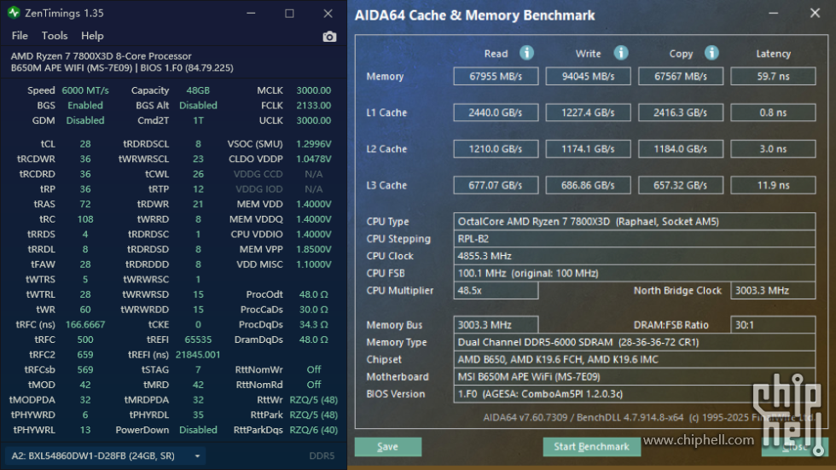This screenshot has height=470, width=836.
Task: Close the AIDA64 benchmark window
Action: pos(816,14)
